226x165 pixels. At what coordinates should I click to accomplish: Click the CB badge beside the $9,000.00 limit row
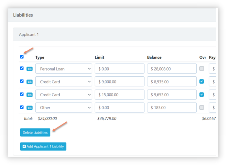(29, 82)
